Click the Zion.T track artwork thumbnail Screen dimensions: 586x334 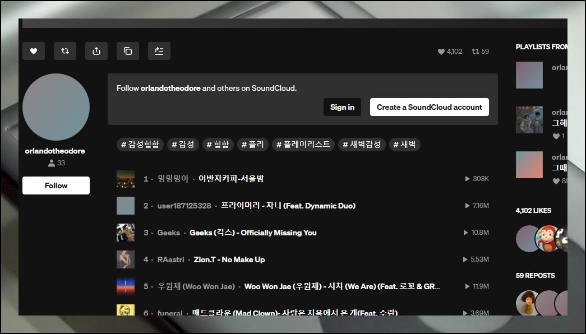tap(126, 259)
